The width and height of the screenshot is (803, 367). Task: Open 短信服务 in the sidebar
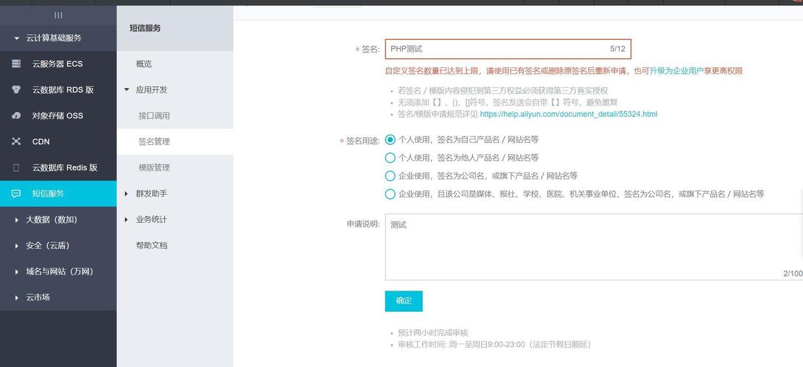pyautogui.click(x=58, y=193)
